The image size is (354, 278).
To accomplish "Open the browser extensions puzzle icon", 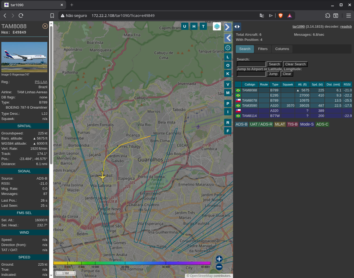I will click(328, 16).
